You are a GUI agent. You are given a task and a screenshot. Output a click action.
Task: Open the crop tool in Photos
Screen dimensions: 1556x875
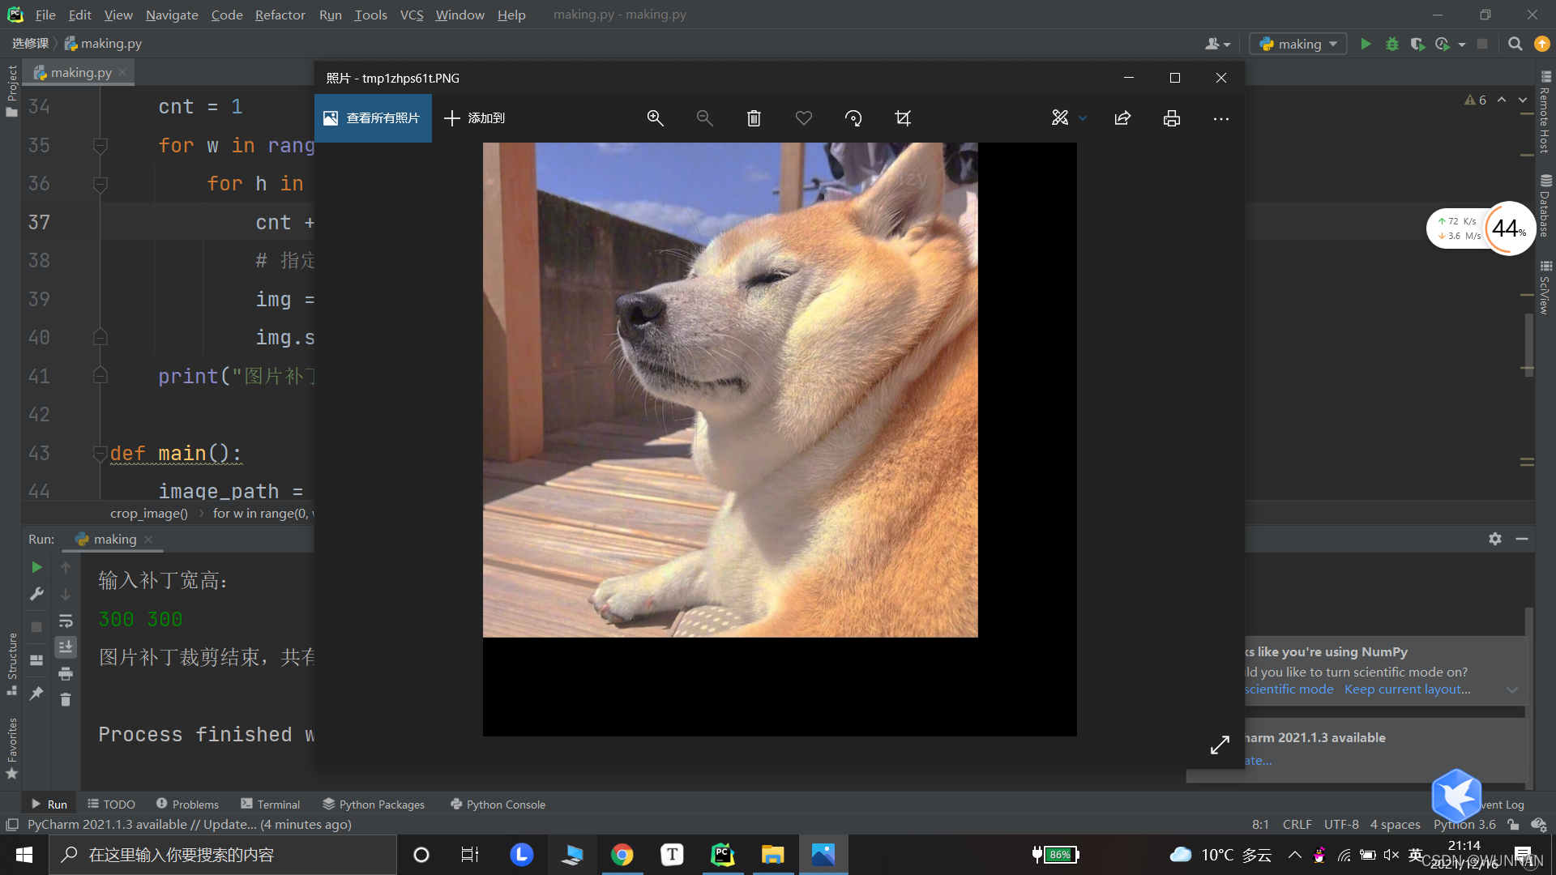tap(903, 118)
